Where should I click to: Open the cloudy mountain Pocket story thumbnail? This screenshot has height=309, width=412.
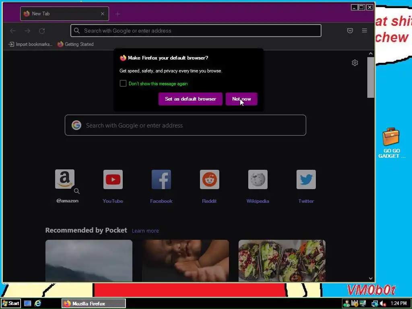click(x=89, y=260)
